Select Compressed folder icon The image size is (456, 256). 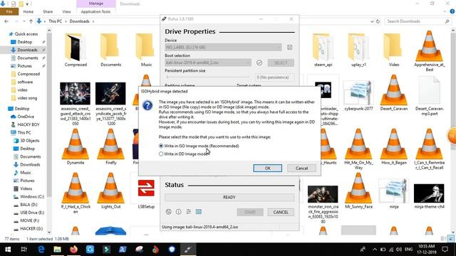(76, 47)
